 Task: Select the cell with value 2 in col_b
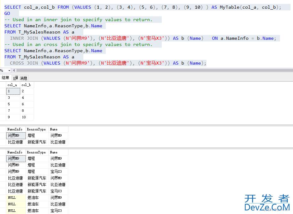coord(27,91)
